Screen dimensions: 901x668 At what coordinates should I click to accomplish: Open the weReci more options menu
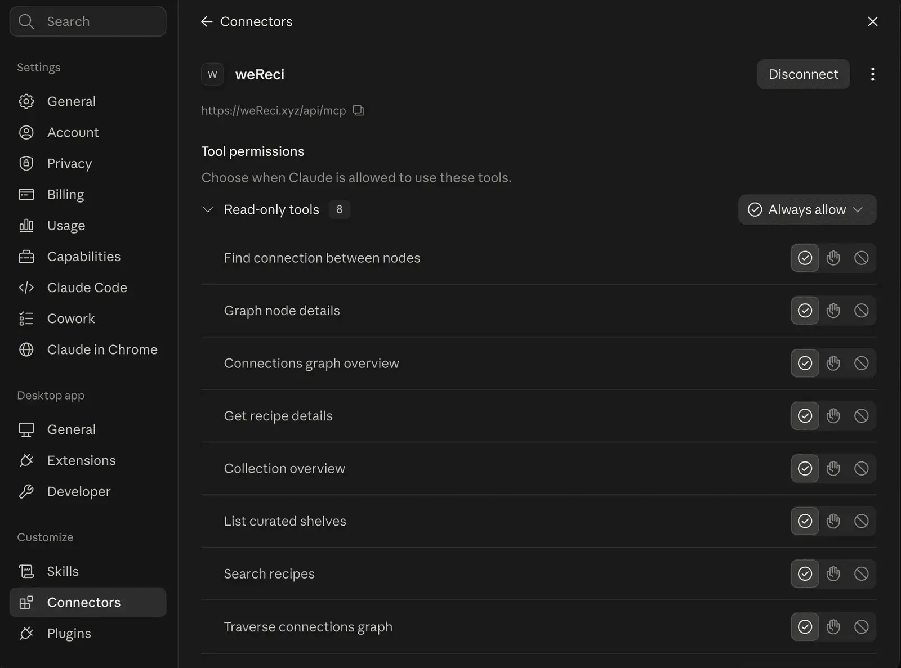click(x=872, y=74)
